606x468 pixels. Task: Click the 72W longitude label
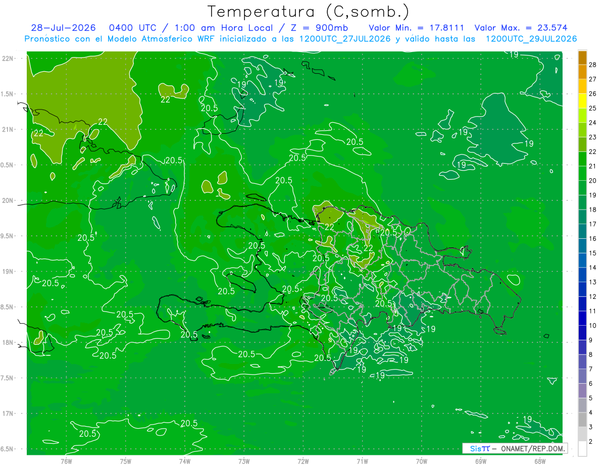303,461
